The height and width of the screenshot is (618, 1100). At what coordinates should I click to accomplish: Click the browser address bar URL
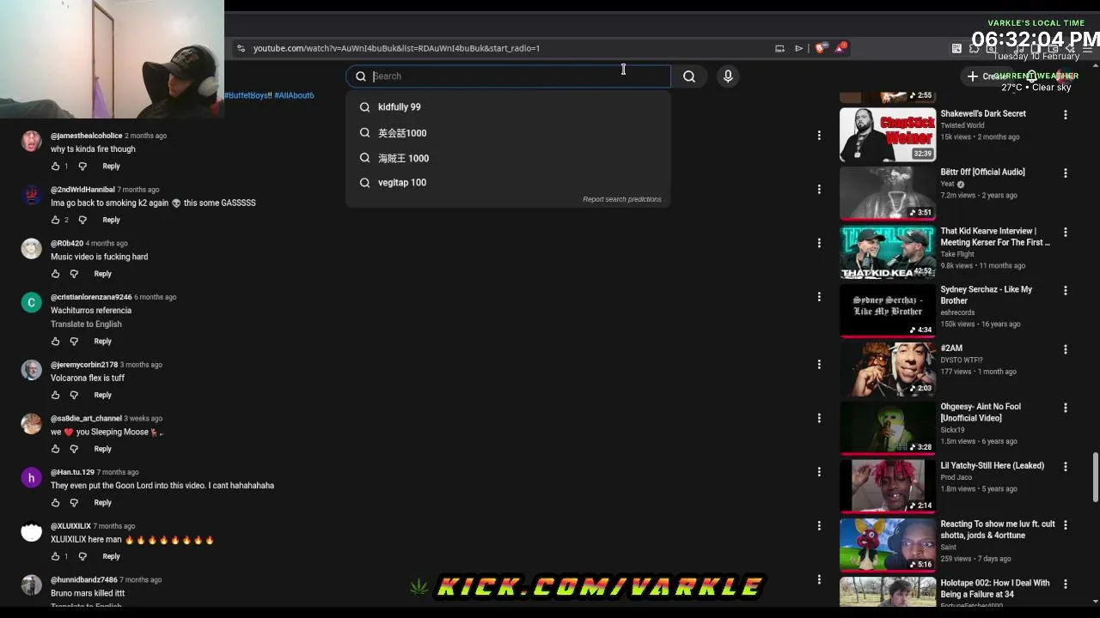click(x=396, y=48)
